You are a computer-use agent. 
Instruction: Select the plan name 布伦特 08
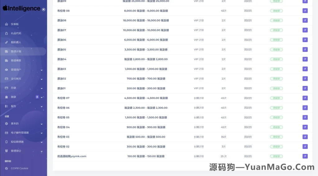[63, 11]
